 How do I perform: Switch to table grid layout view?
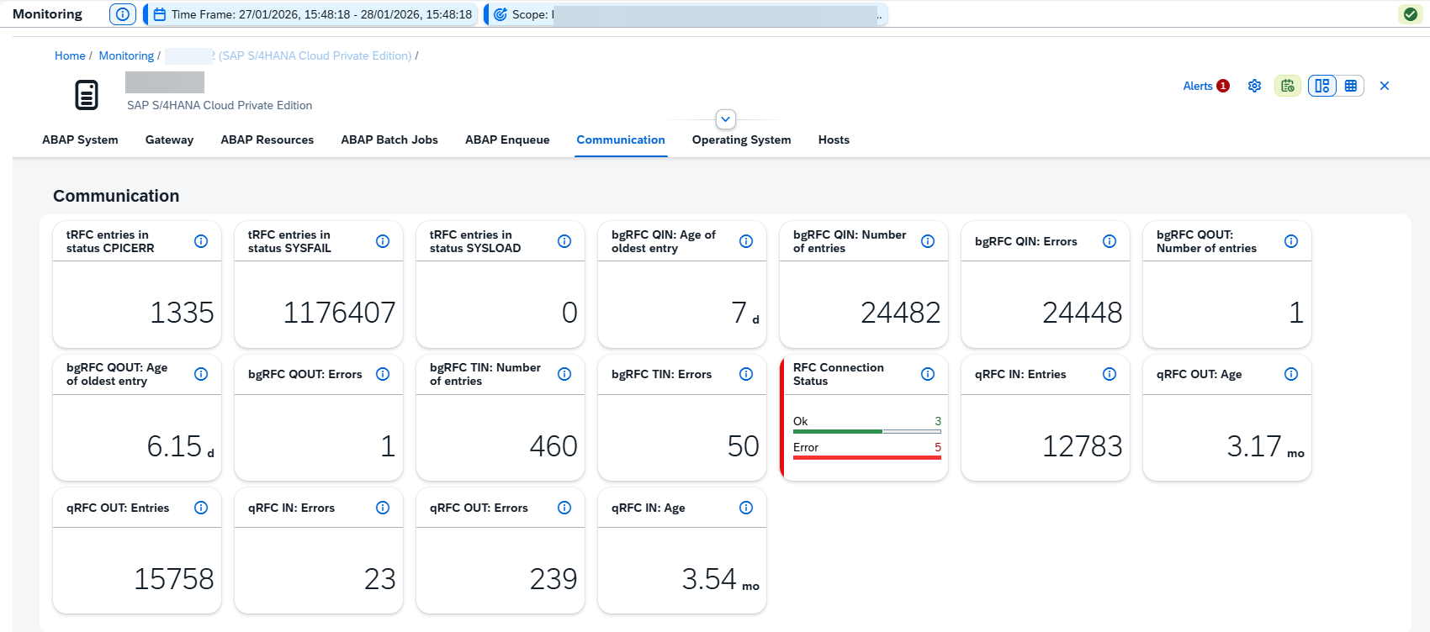[x=1351, y=86]
